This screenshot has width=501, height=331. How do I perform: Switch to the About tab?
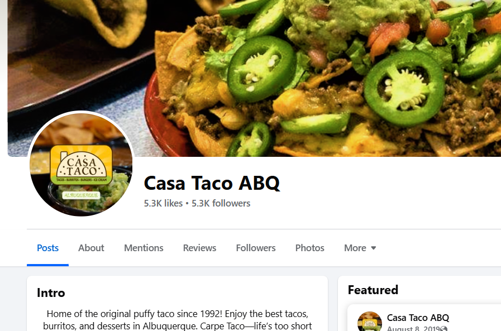tap(91, 248)
